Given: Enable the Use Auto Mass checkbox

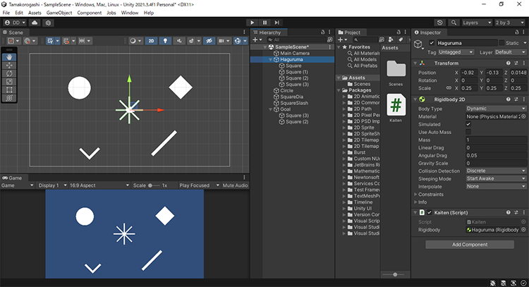Looking at the screenshot, I should (x=468, y=132).
